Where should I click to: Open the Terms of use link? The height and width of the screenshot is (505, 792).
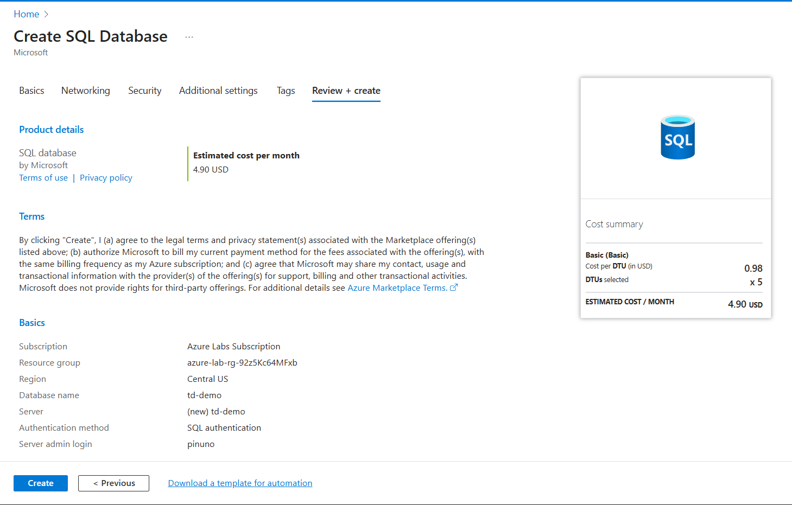43,178
